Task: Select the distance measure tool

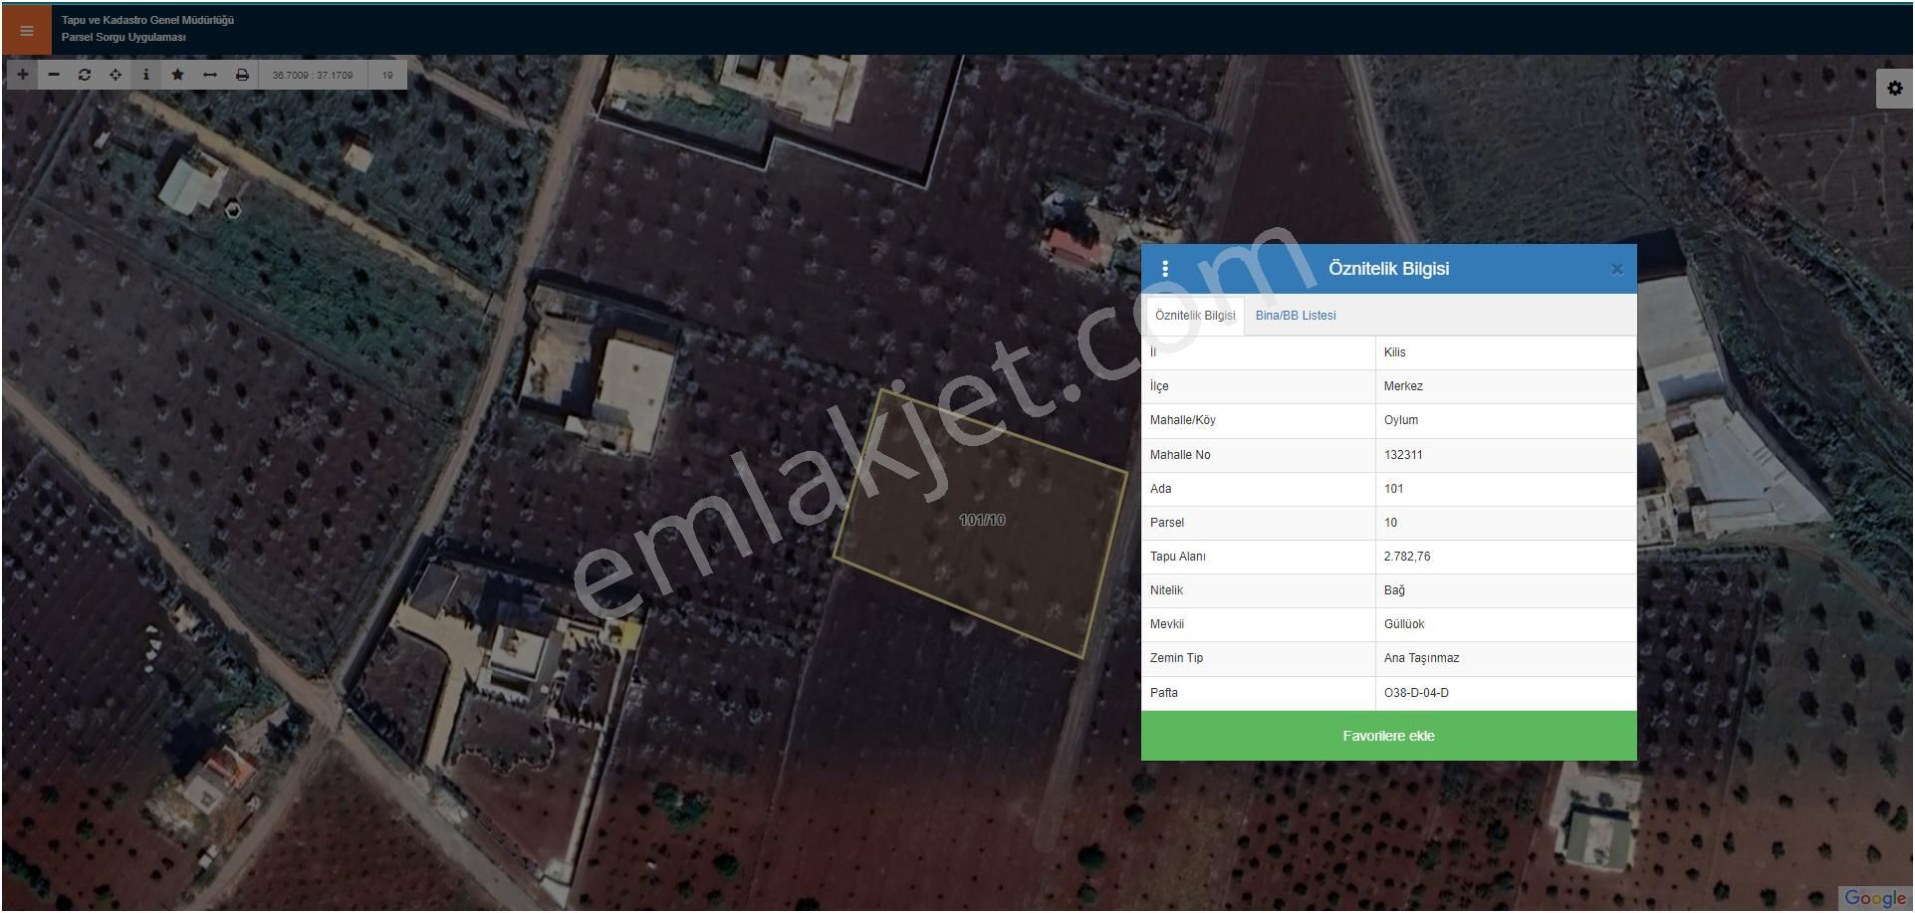Action: point(209,75)
